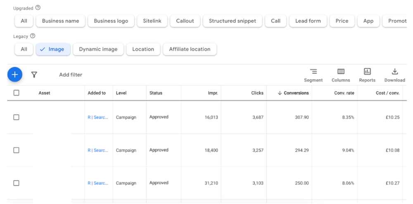Viewport: 413px width, 204px height.
Task: Open the Reports chart icon
Action: (367, 72)
